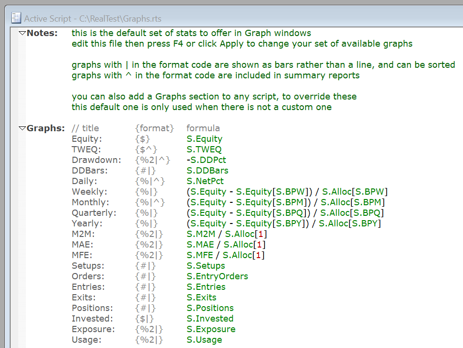The image size is (463, 348).
Task: Click the S.NetPct formula in Daily row
Action: click(x=205, y=181)
